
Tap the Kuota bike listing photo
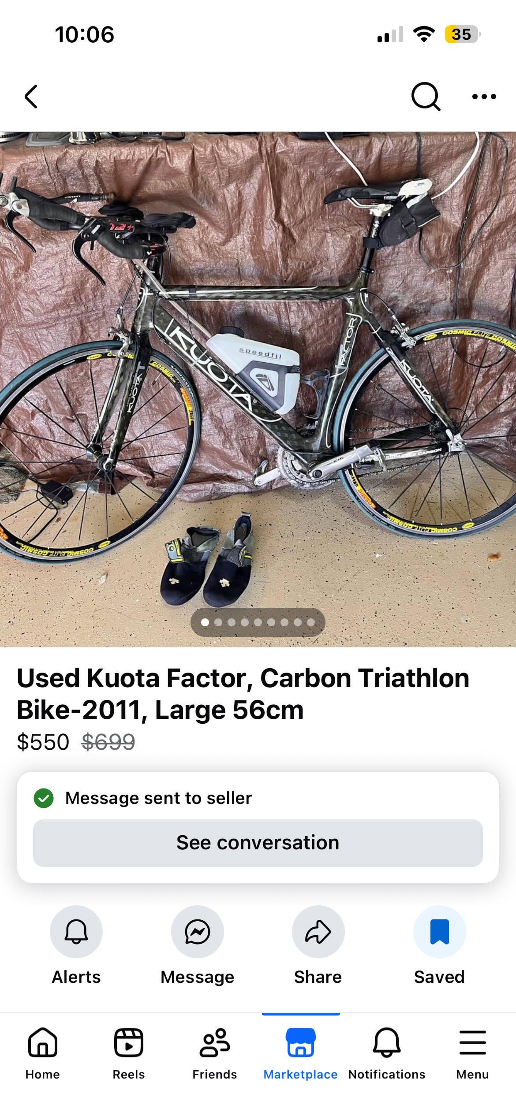pos(258,389)
